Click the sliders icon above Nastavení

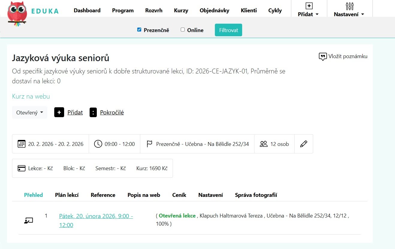point(350,6)
